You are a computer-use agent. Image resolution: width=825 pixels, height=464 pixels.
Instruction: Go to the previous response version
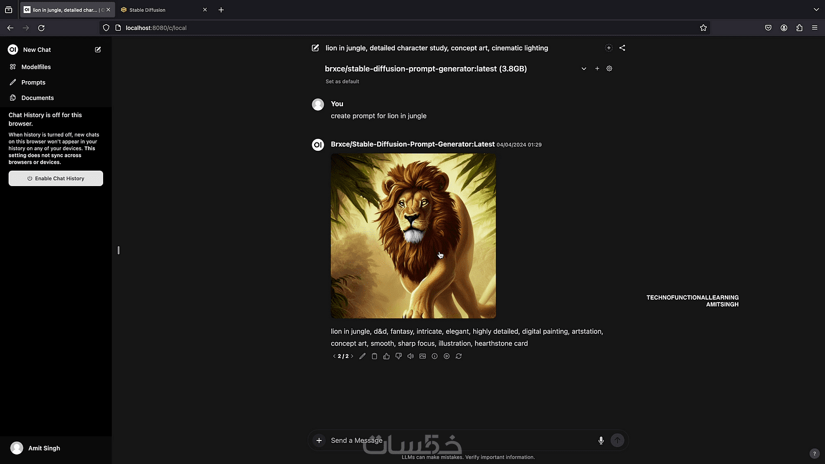point(334,356)
